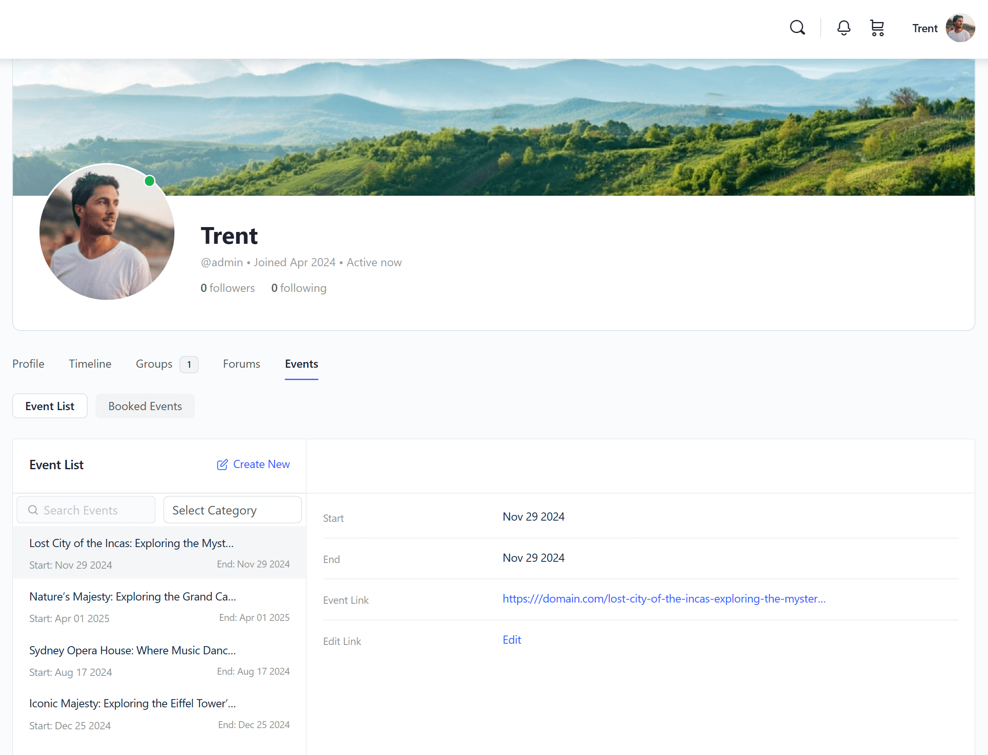
Task: Click the large profile picture
Action: tap(107, 232)
